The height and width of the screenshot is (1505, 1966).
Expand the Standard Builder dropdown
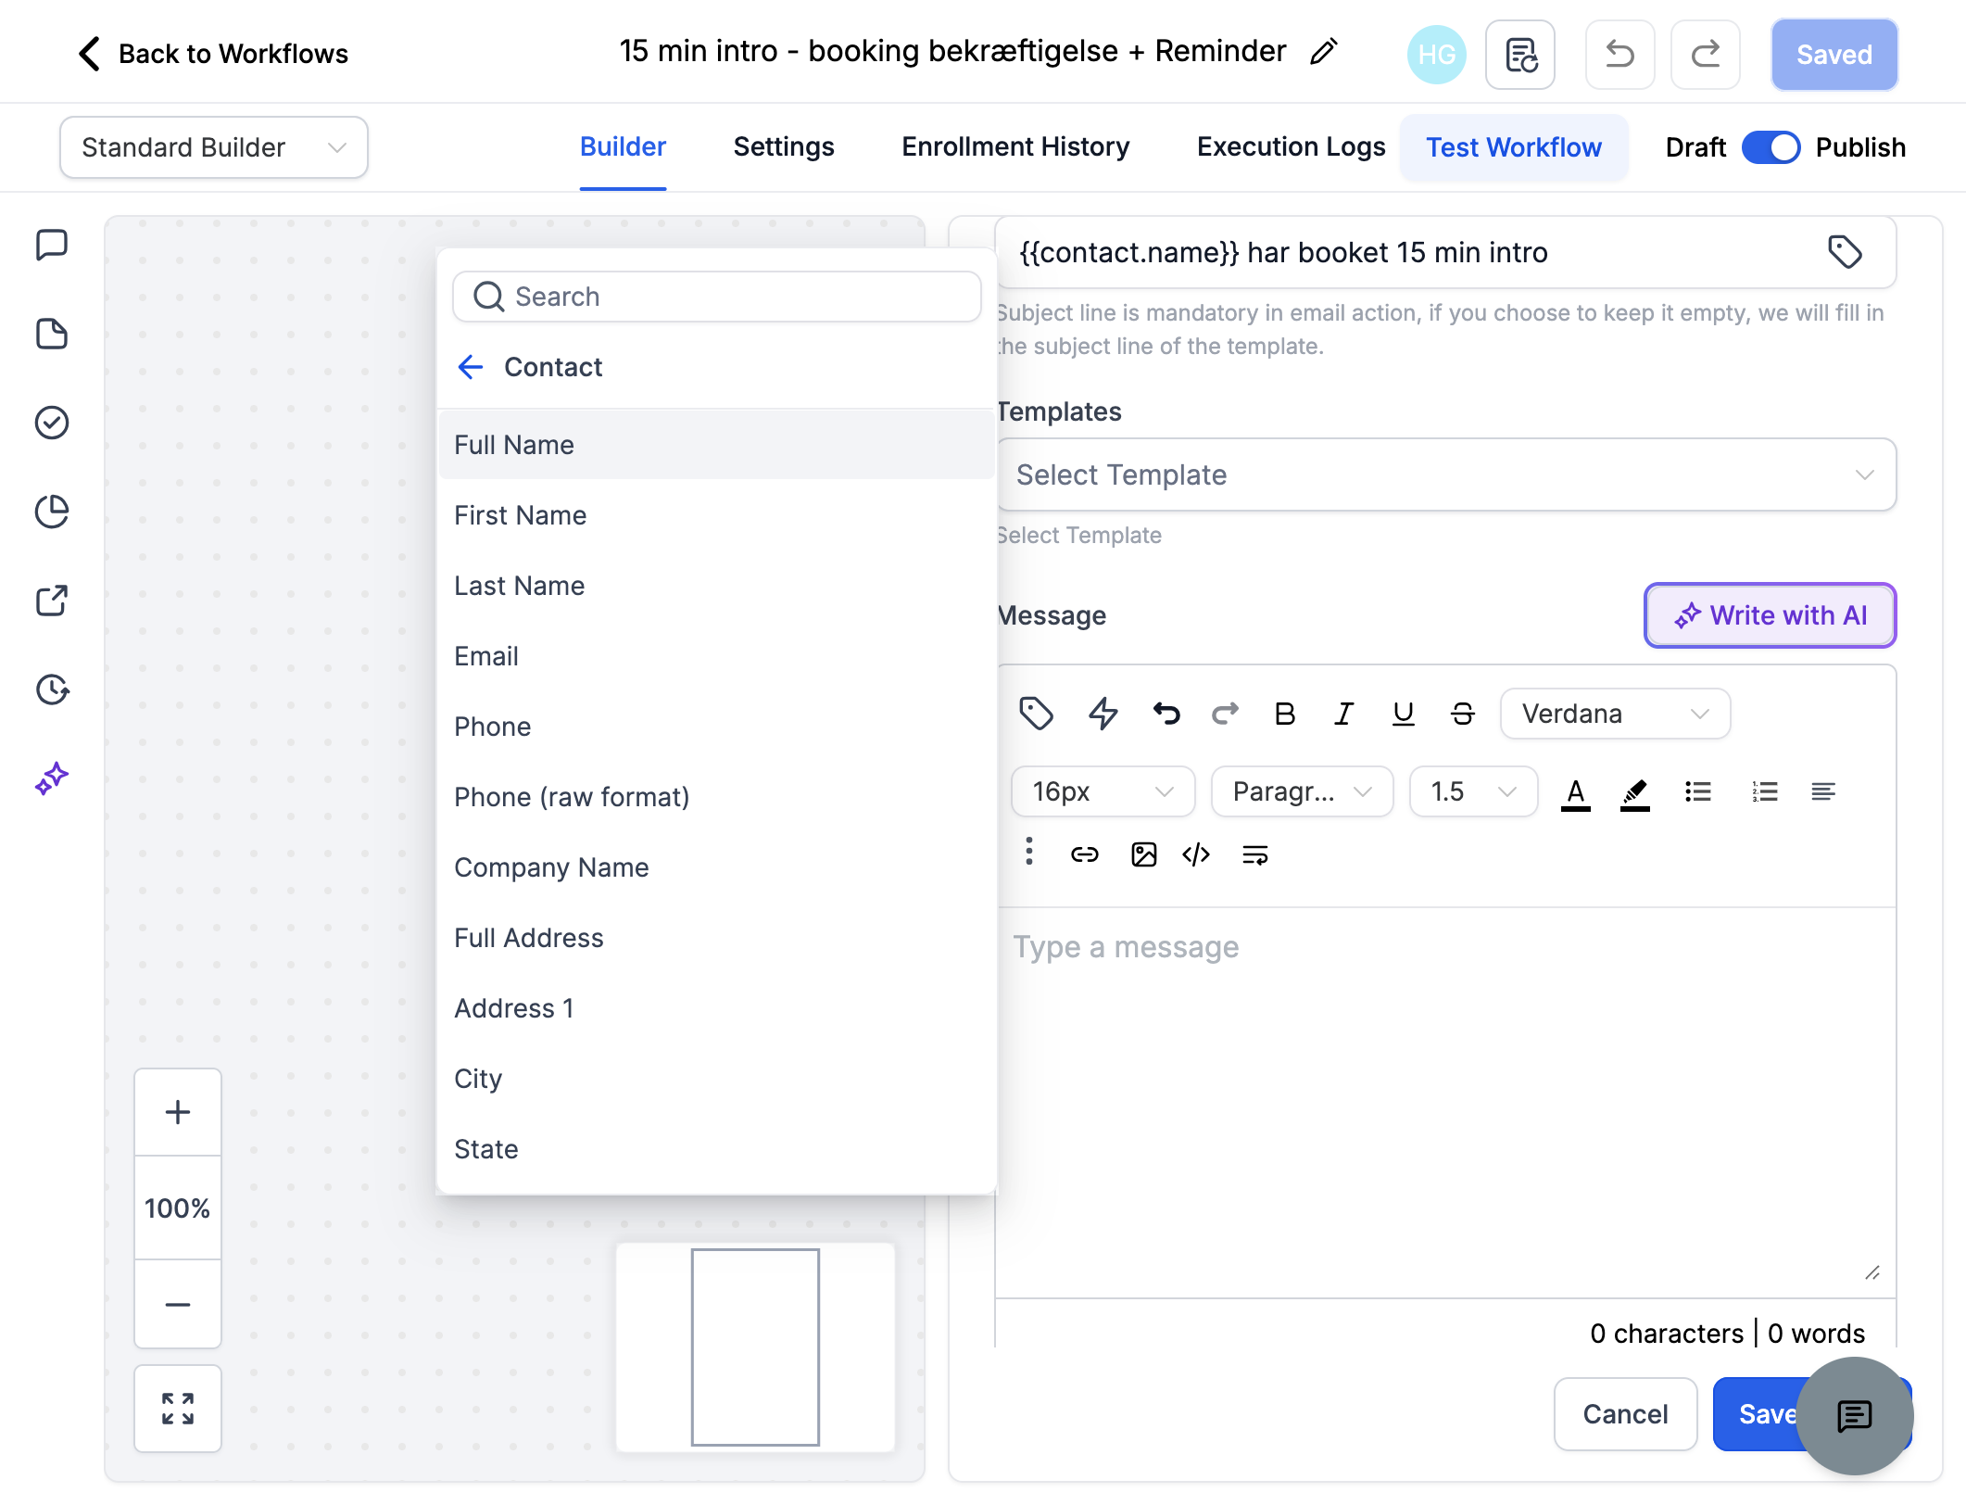tap(214, 147)
